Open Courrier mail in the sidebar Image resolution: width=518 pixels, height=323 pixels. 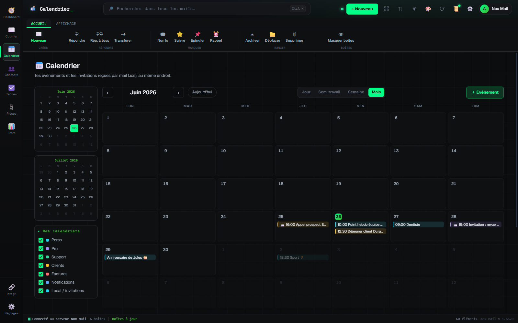(11, 32)
